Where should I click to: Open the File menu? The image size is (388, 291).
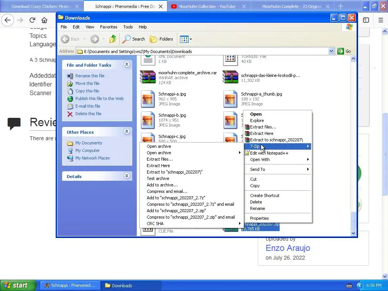pyautogui.click(x=64, y=27)
